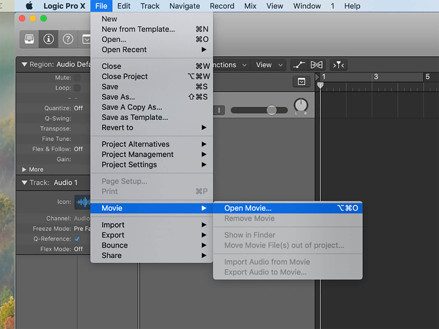Click the Audio 1 track waveform icon

82,202
